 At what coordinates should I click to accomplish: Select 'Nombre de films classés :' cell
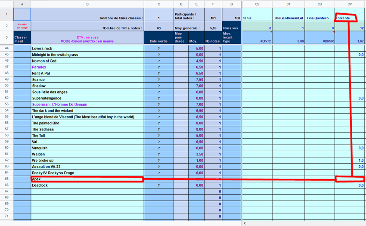pos(87,15)
